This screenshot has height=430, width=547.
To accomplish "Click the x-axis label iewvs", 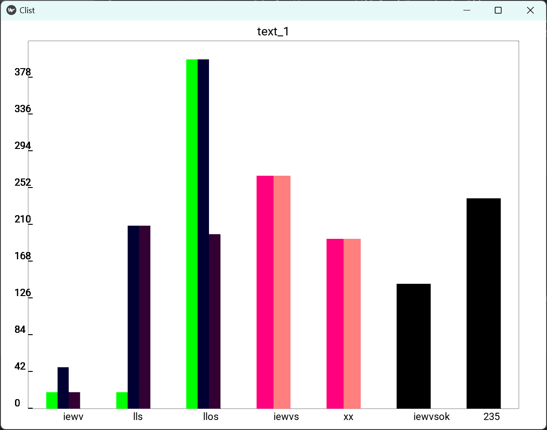I will pyautogui.click(x=286, y=416).
